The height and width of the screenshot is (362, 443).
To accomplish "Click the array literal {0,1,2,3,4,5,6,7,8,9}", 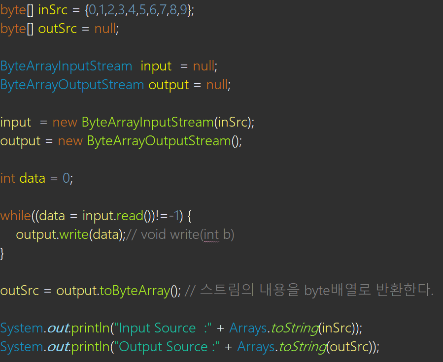I will point(138,10).
